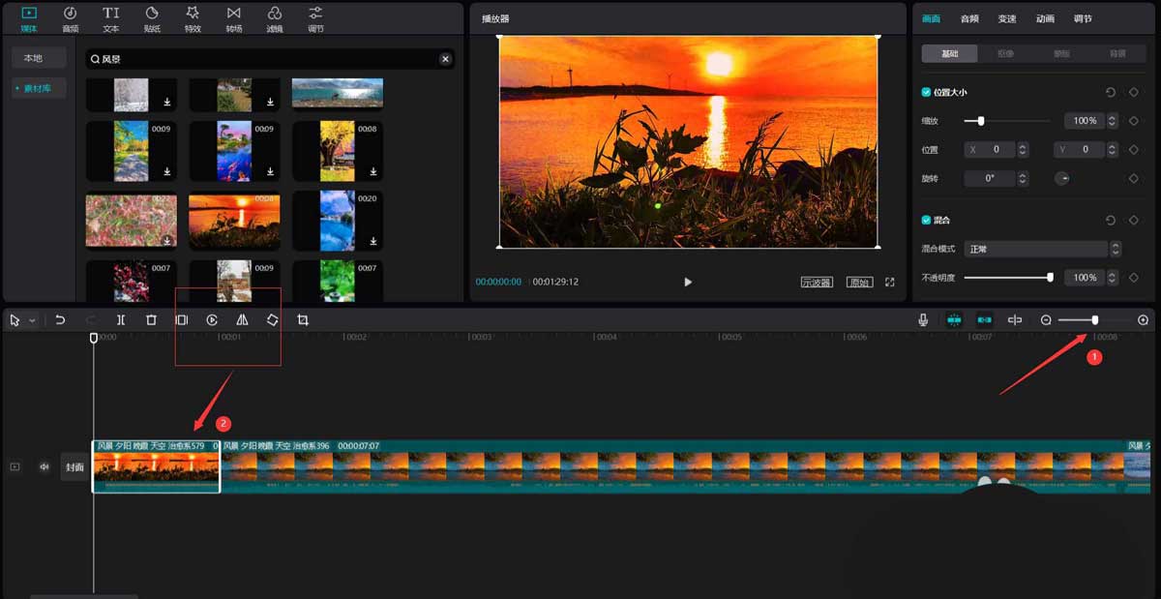Click the 封面 cover button
1161x599 pixels.
click(74, 466)
